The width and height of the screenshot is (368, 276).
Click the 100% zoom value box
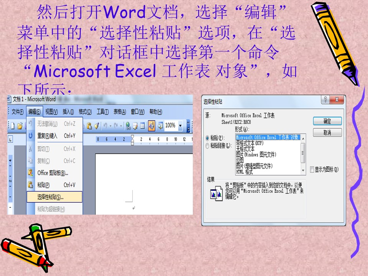(x=171, y=126)
